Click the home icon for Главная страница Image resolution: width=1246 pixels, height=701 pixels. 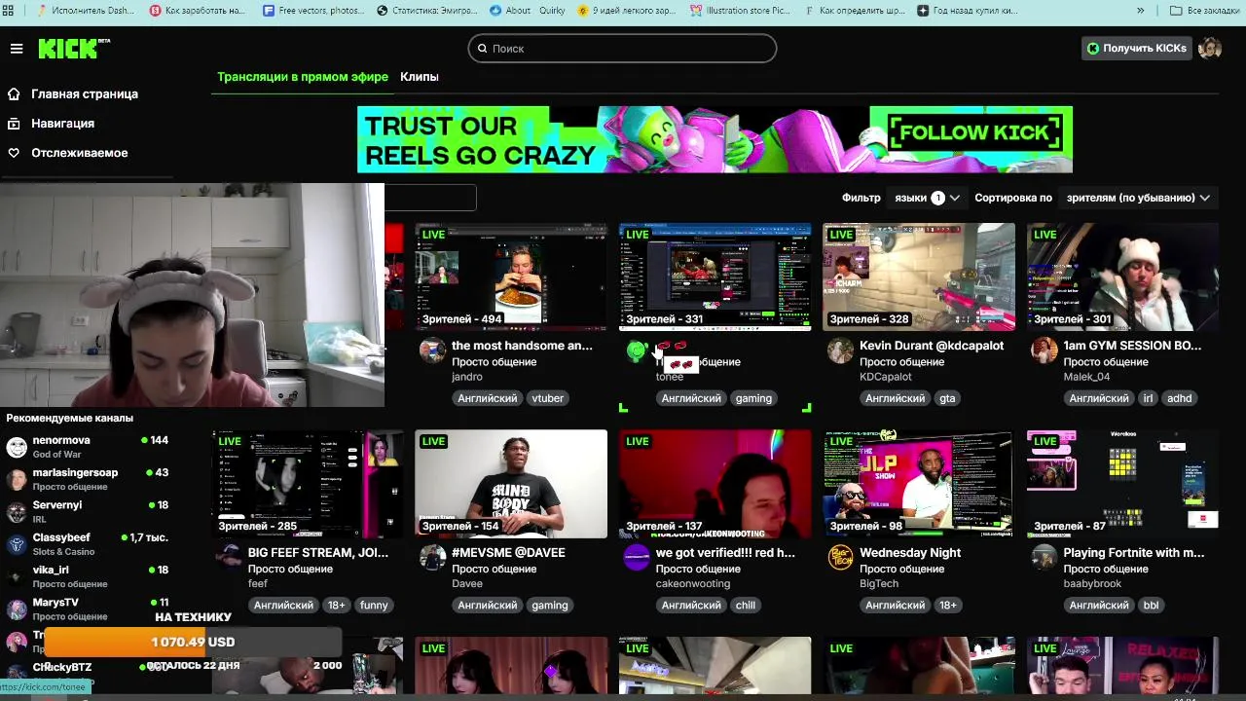point(14,94)
